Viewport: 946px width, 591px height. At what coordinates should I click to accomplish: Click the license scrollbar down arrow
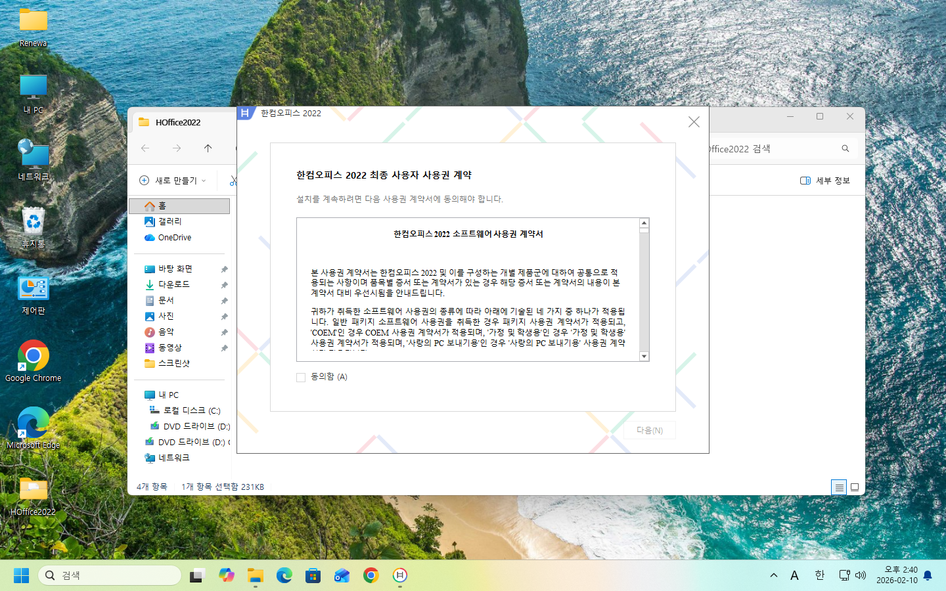(644, 356)
